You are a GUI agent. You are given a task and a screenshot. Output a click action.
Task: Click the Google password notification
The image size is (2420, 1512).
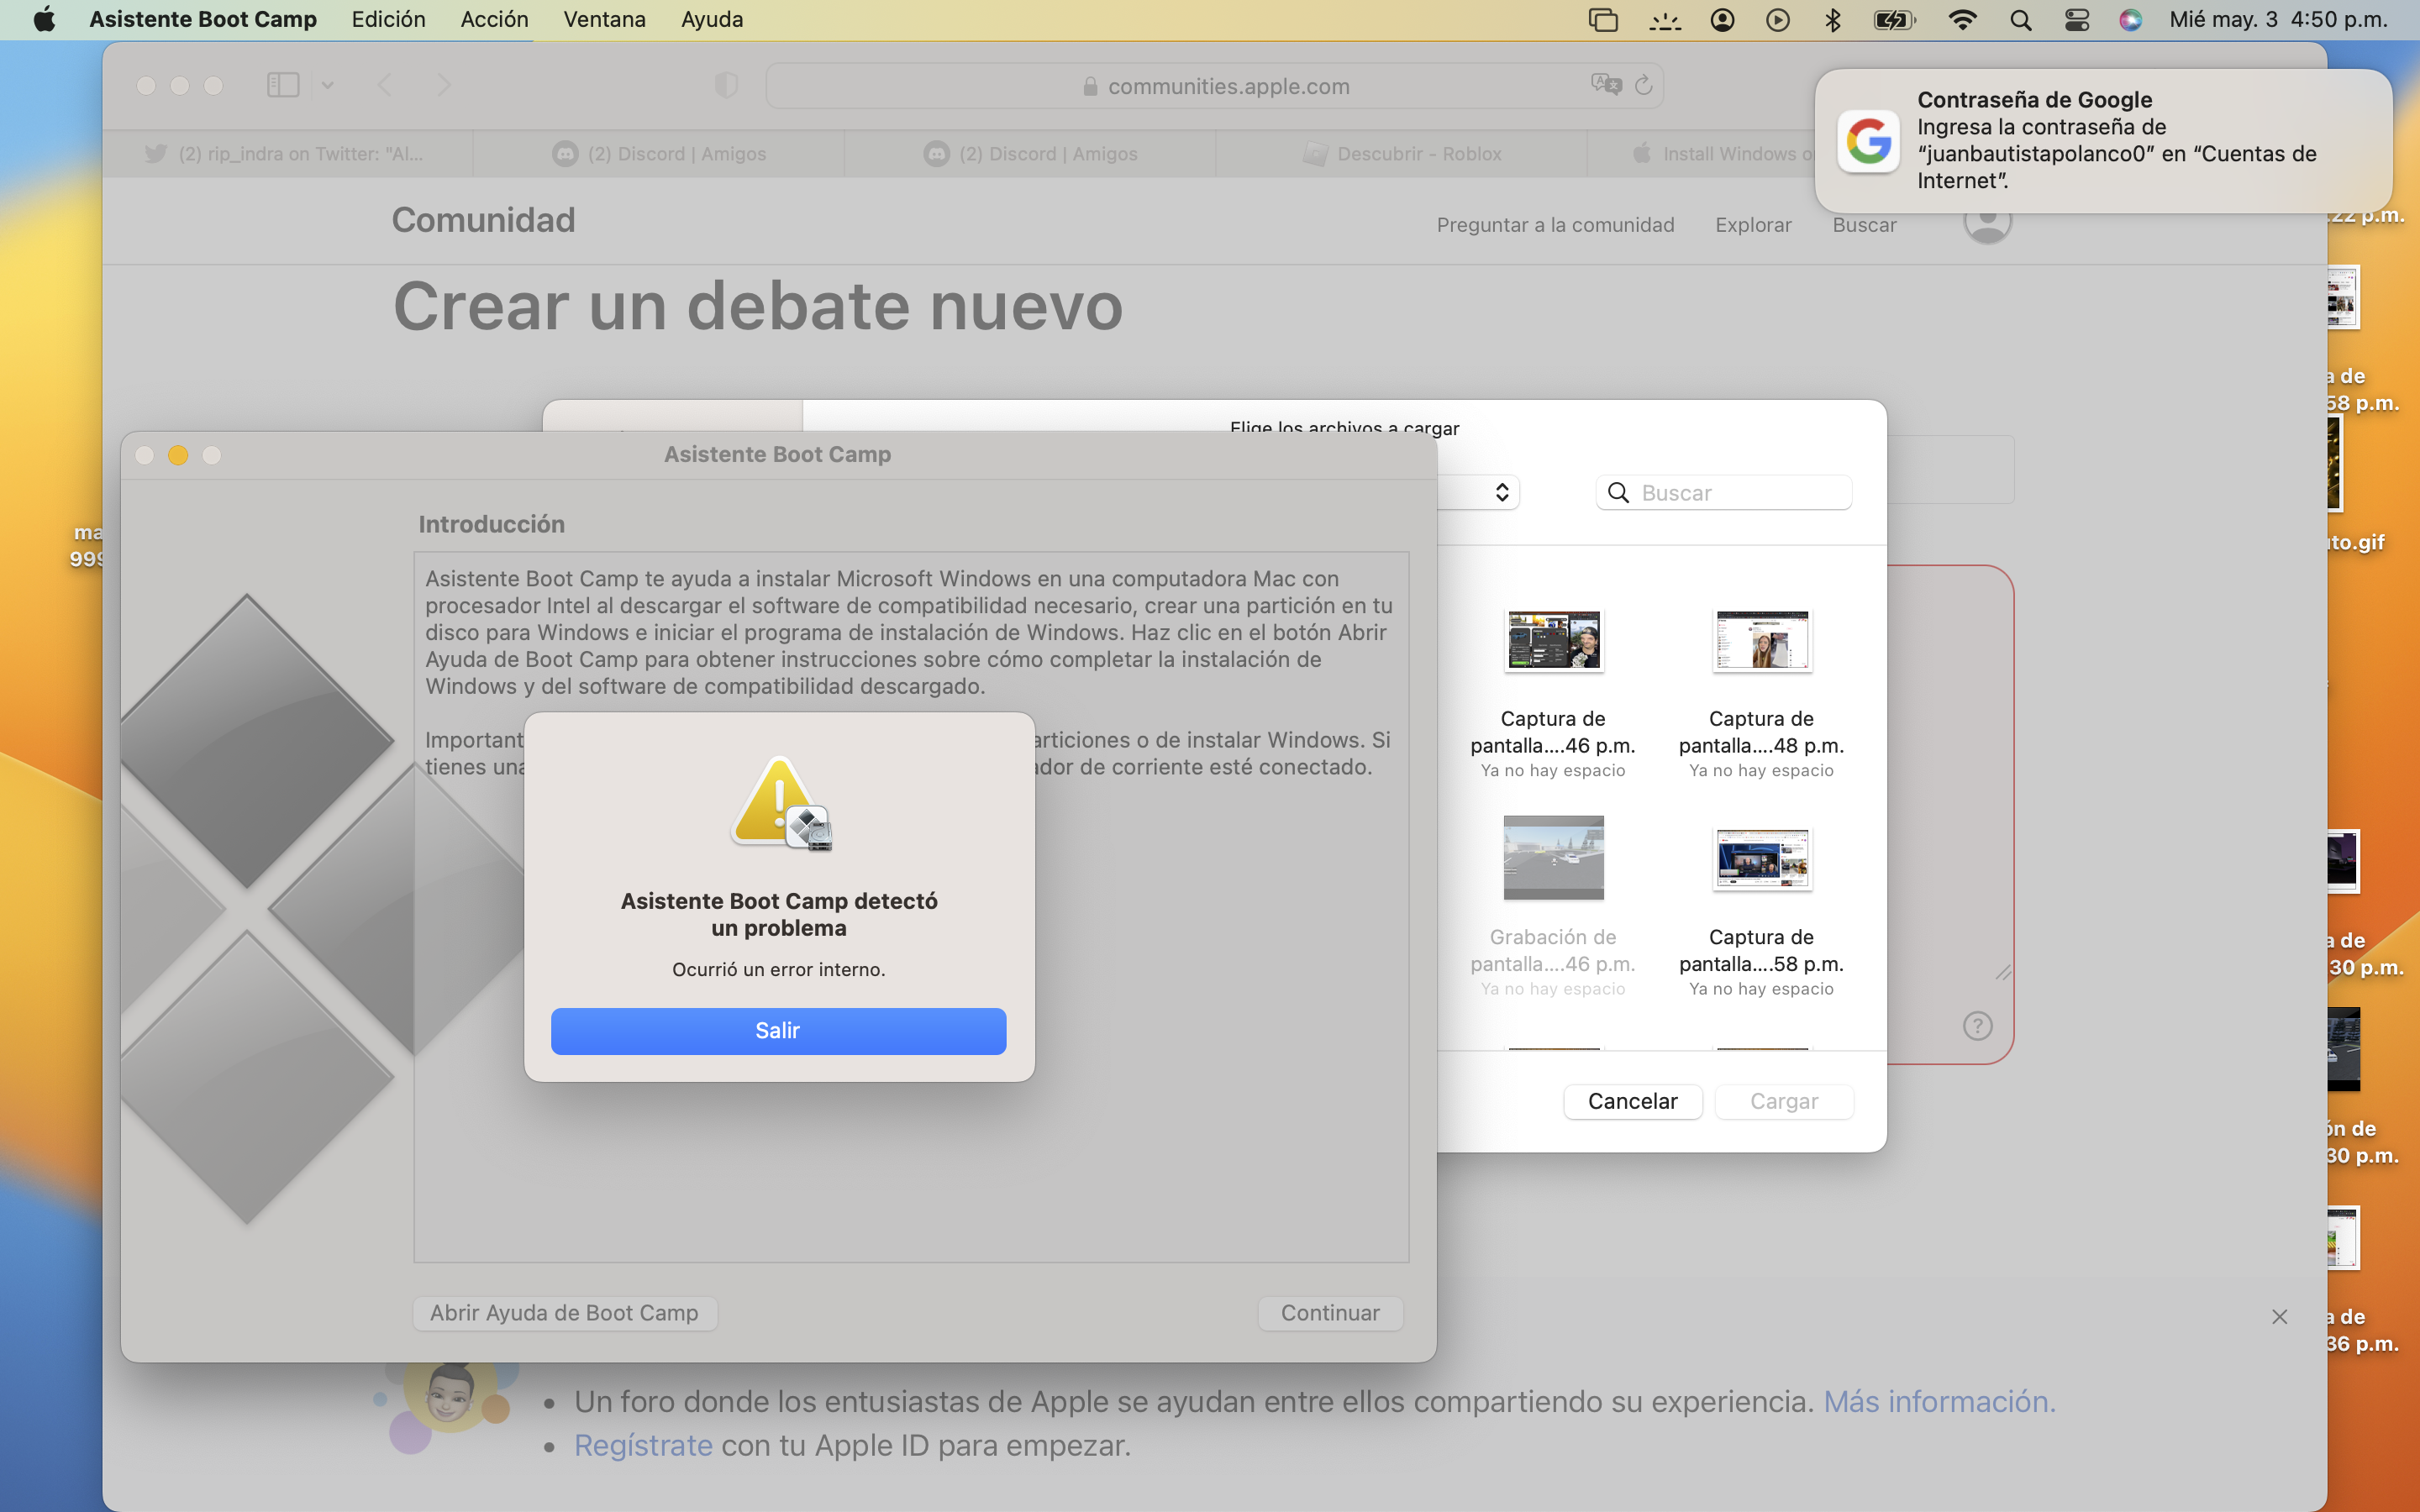click(x=2103, y=140)
